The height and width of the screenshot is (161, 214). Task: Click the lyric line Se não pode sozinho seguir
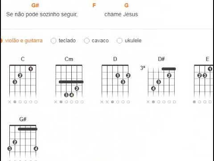click(42, 14)
